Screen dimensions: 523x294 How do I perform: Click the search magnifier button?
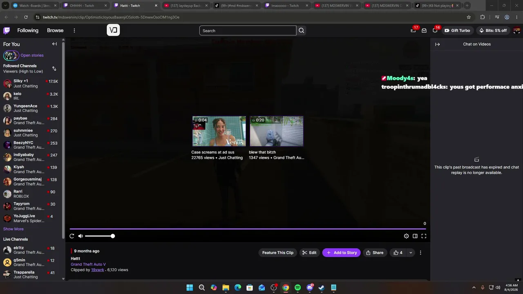(x=302, y=31)
